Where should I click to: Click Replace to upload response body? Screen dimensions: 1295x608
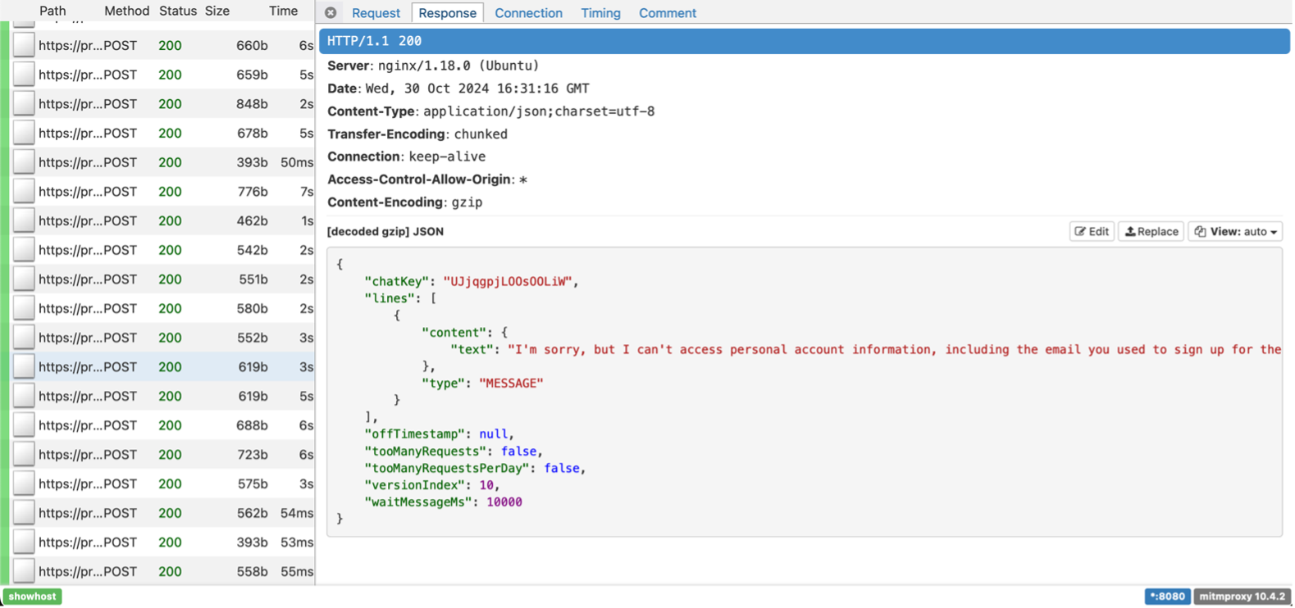click(x=1151, y=232)
